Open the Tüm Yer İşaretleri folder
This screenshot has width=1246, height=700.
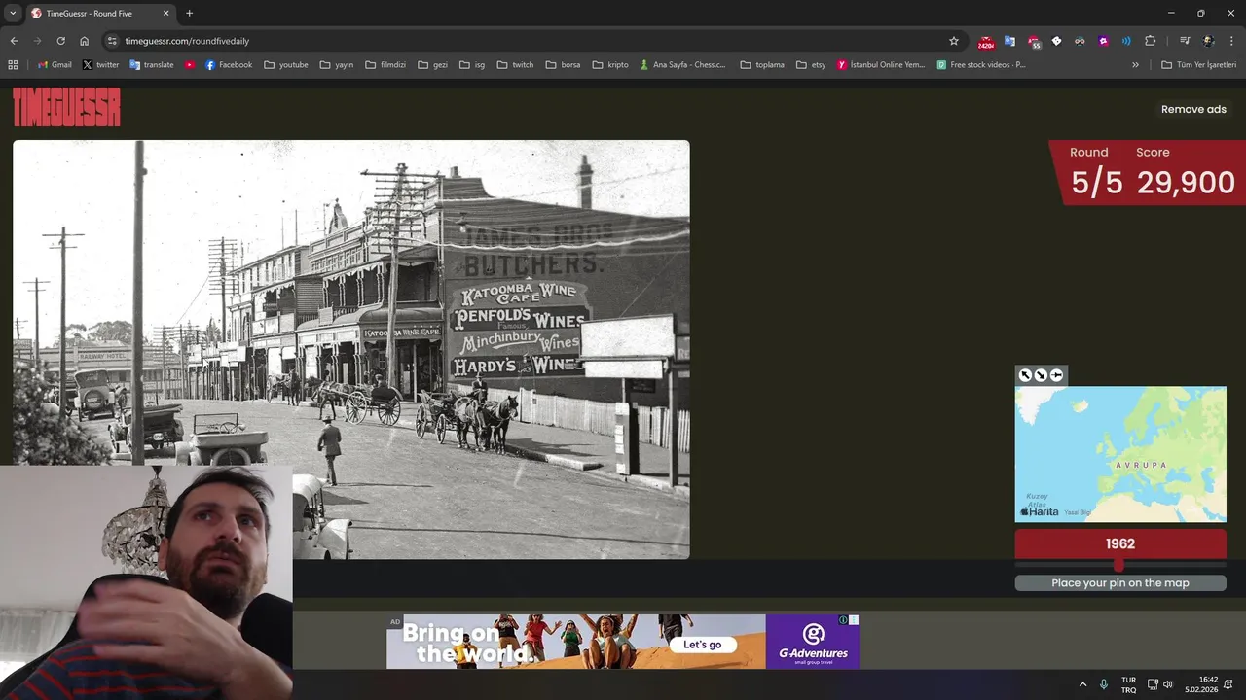click(x=1199, y=65)
